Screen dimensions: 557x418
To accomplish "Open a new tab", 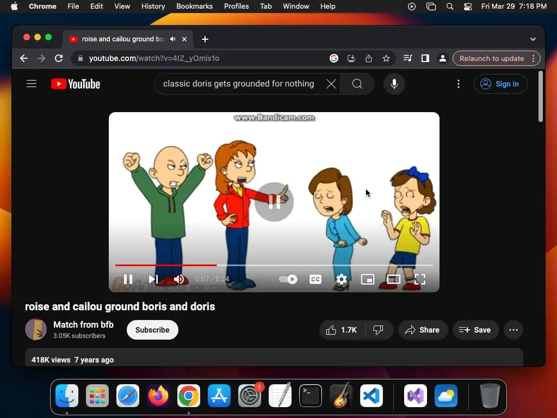I will (x=205, y=39).
